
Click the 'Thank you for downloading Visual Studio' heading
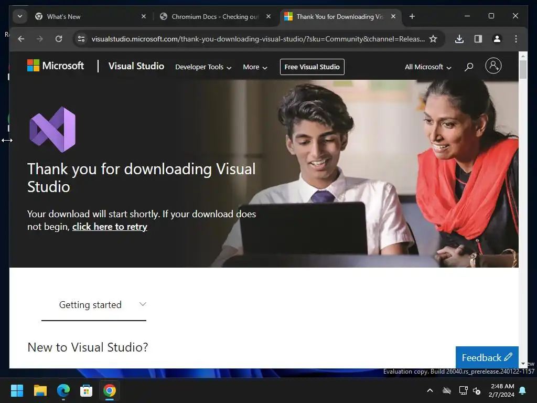pyautogui.click(x=142, y=178)
